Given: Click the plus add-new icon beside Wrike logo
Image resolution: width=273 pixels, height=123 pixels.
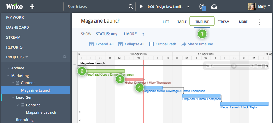Looking at the screenshot, I should tap(32, 6).
